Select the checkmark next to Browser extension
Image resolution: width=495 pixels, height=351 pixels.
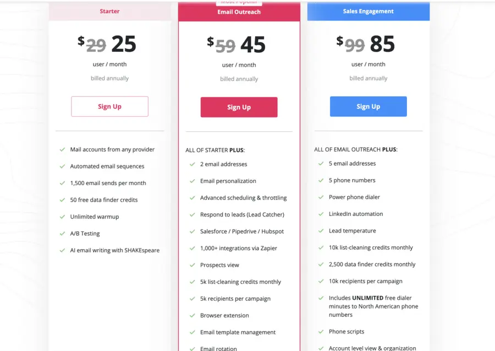point(192,315)
